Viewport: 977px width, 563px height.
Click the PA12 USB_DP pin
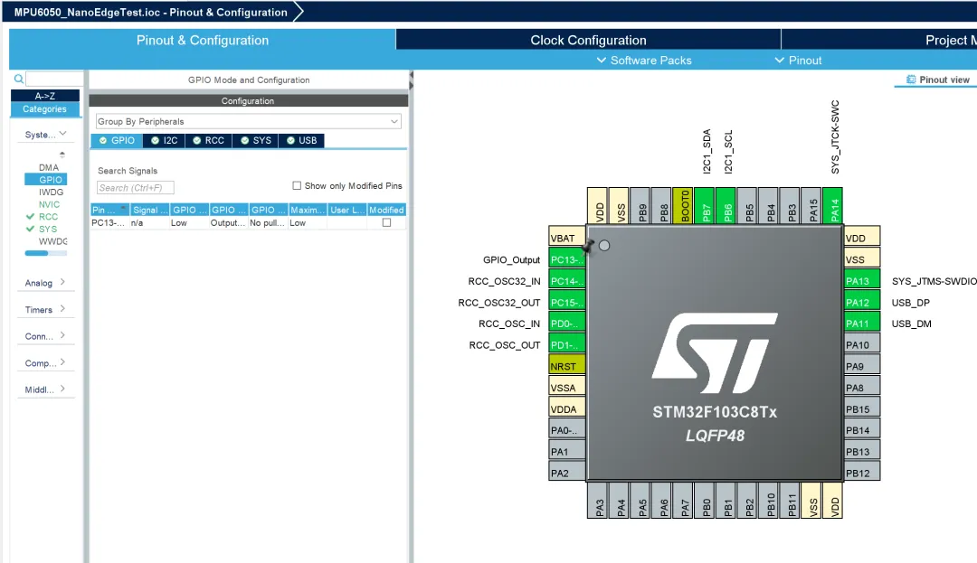pos(861,303)
